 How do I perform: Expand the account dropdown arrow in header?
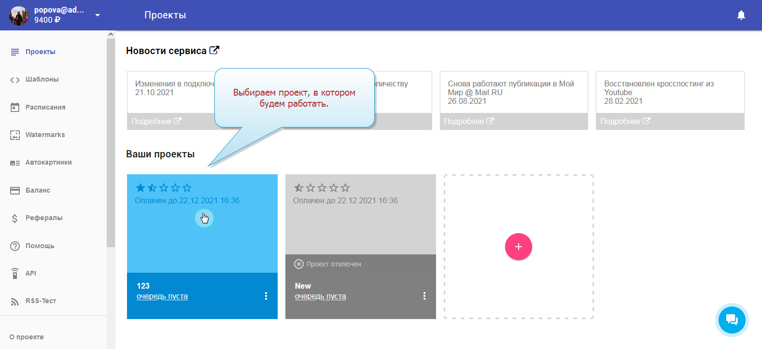[x=98, y=15]
